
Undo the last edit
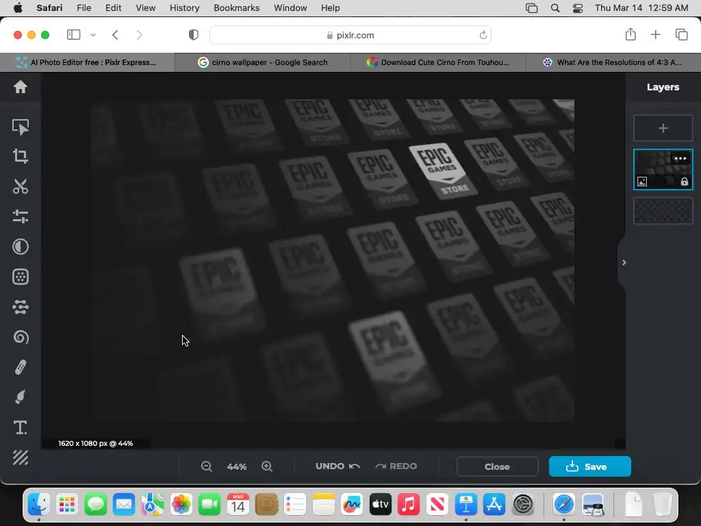tap(337, 466)
